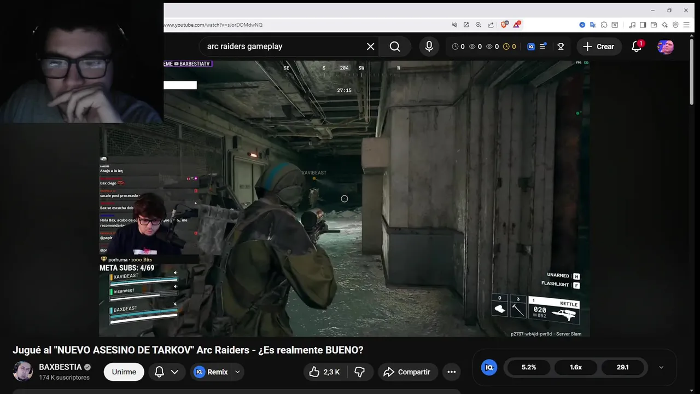Expand the IQ stats panel chevron
Screen dimensions: 700x394
coord(661,367)
